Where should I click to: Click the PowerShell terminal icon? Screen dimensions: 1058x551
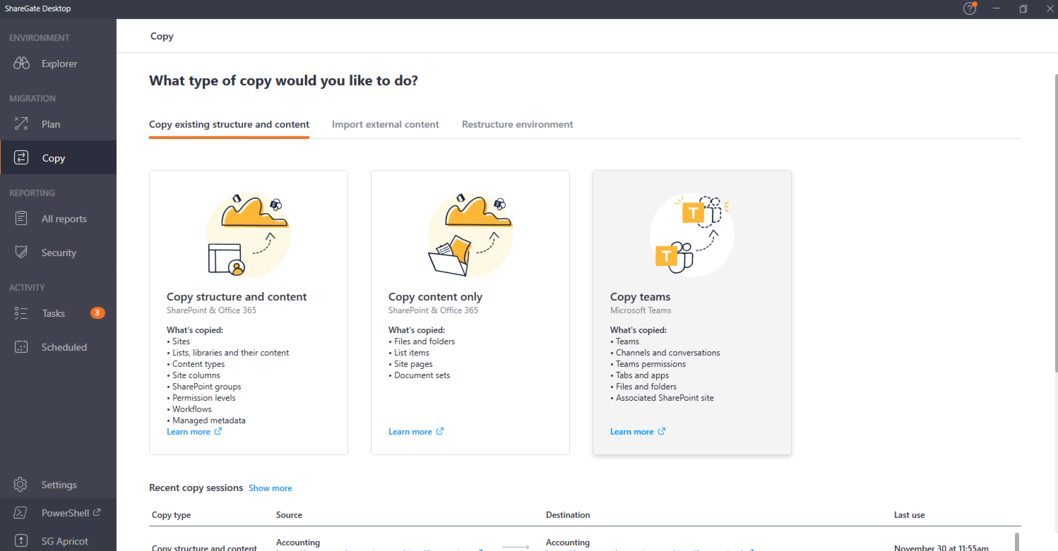click(x=20, y=513)
